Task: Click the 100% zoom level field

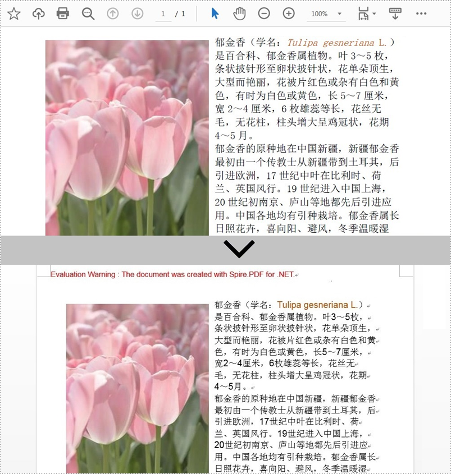Action: [320, 14]
